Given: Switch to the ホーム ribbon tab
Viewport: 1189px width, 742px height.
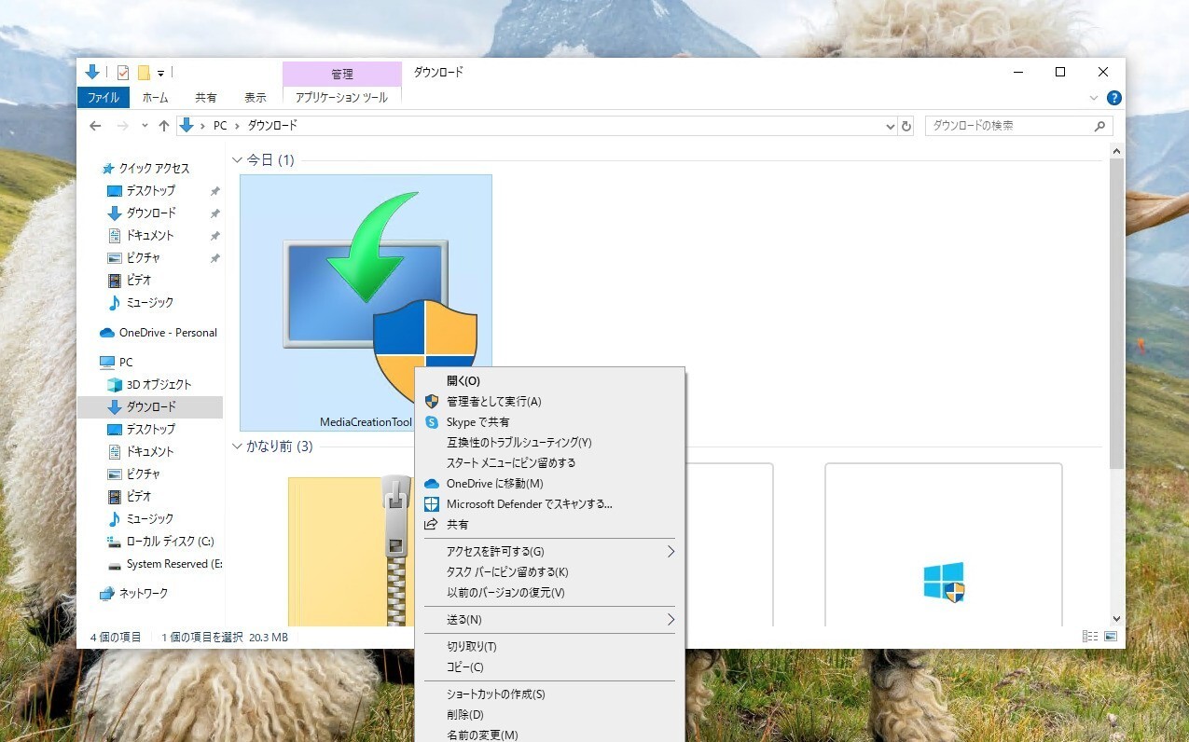Looking at the screenshot, I should 155,97.
